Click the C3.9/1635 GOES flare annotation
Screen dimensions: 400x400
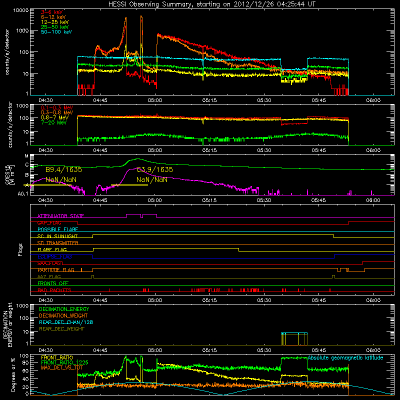click(154, 169)
